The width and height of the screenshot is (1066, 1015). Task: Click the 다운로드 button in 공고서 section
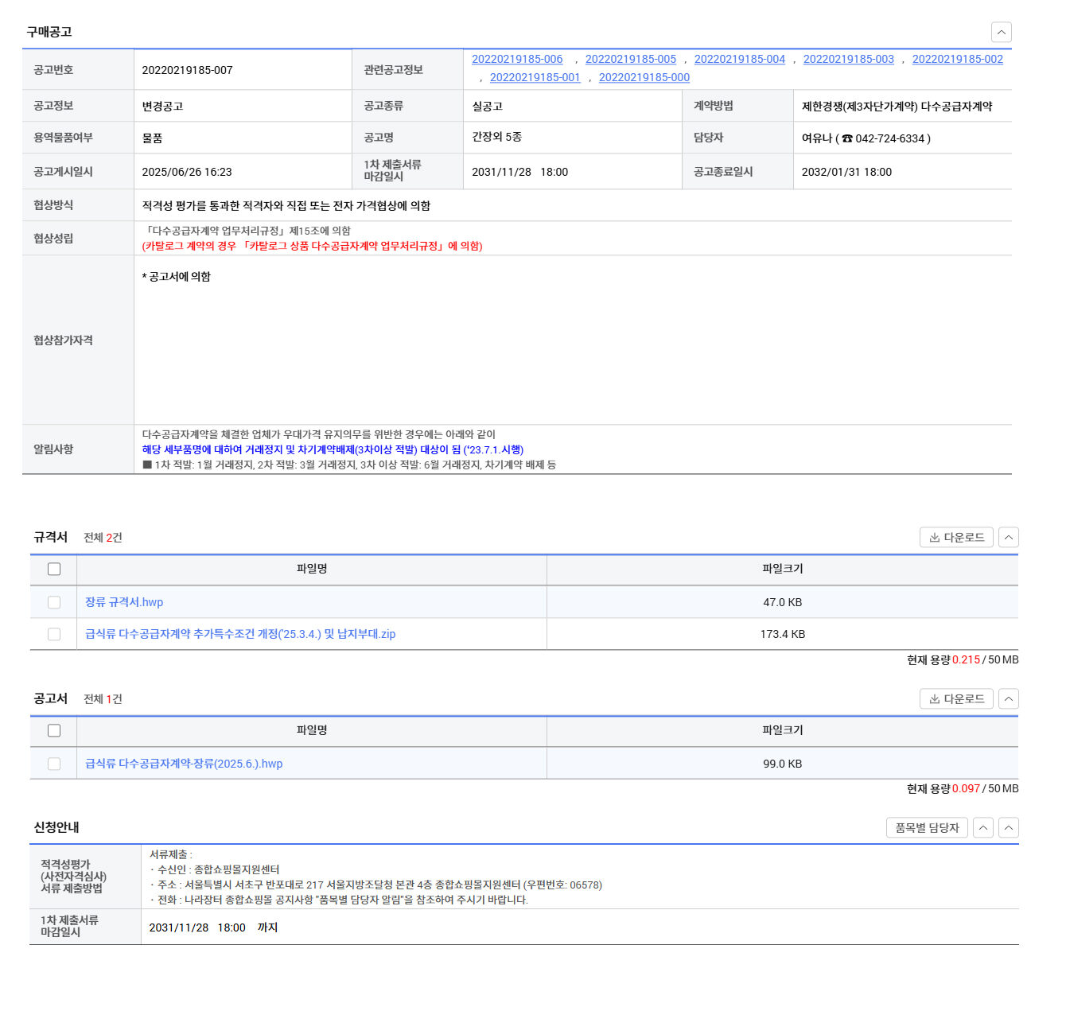point(955,699)
